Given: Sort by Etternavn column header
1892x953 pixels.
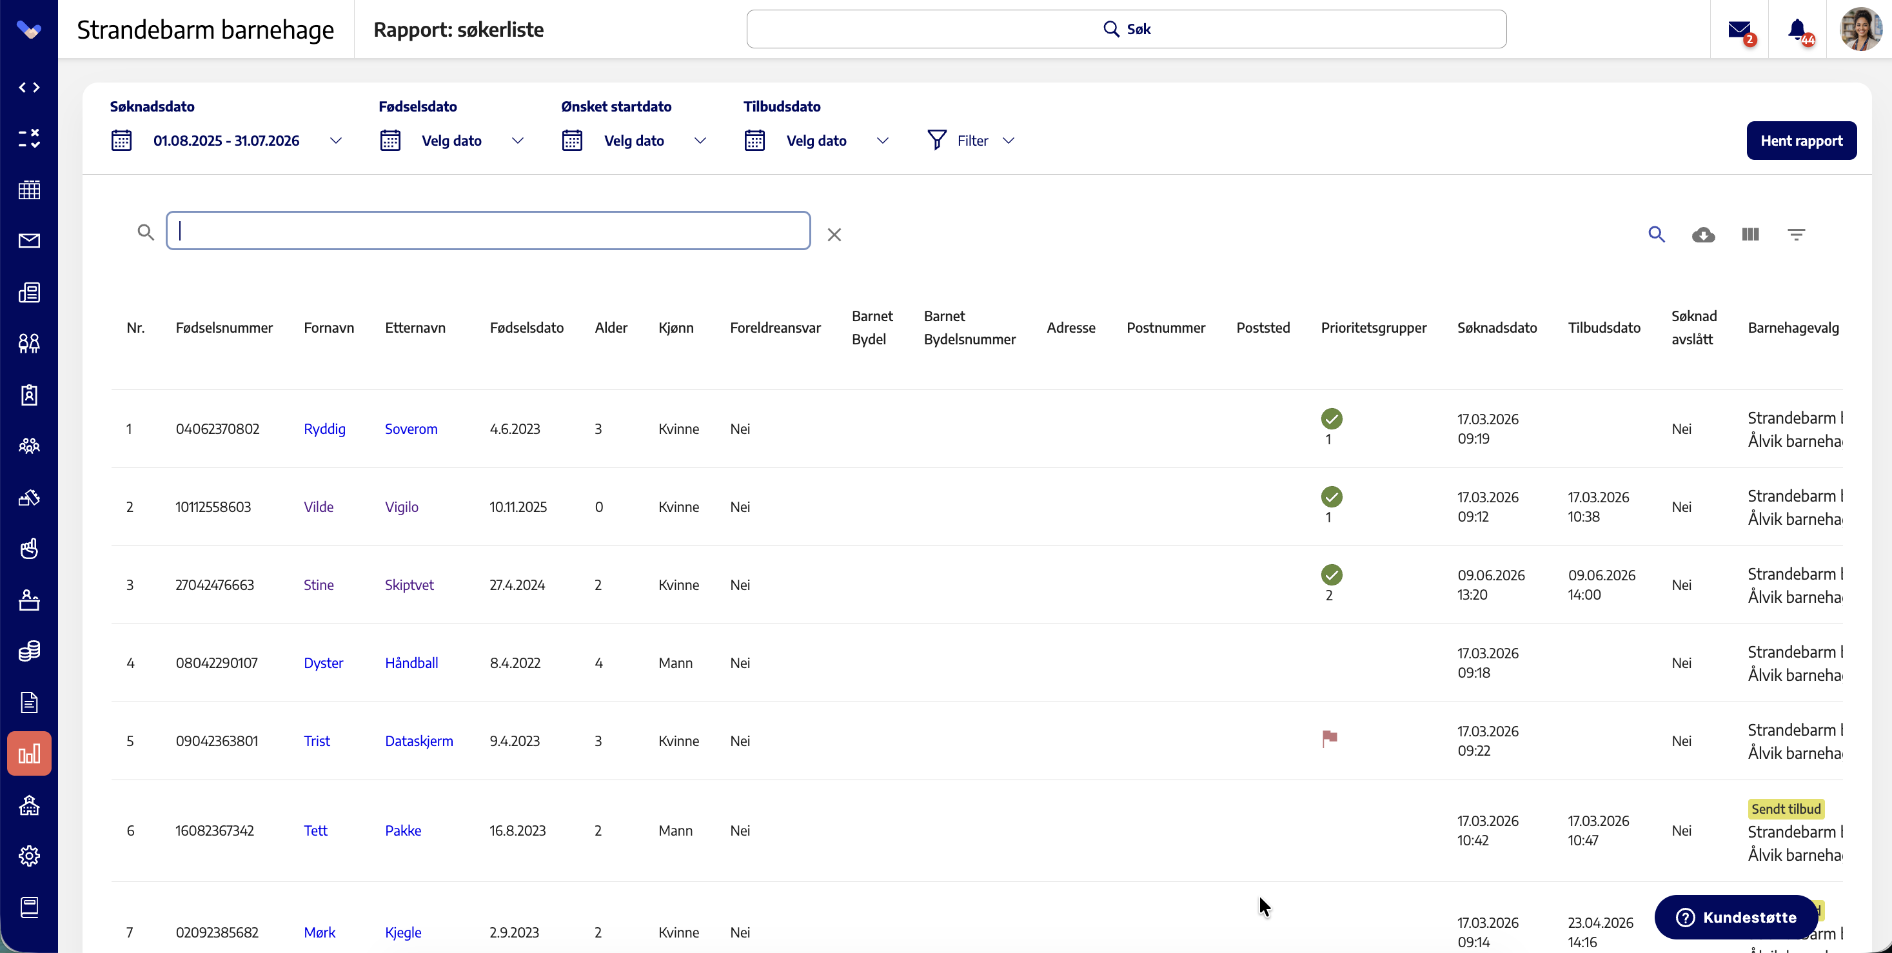Looking at the screenshot, I should coord(415,328).
